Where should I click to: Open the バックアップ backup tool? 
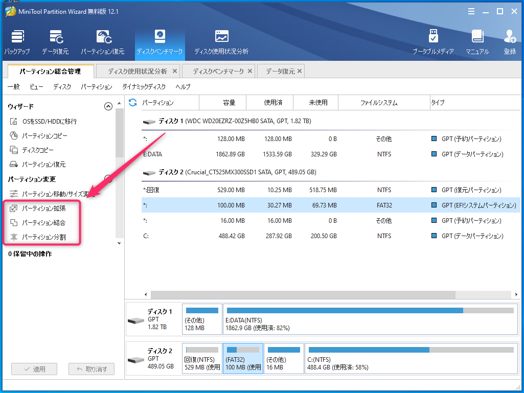tap(17, 42)
